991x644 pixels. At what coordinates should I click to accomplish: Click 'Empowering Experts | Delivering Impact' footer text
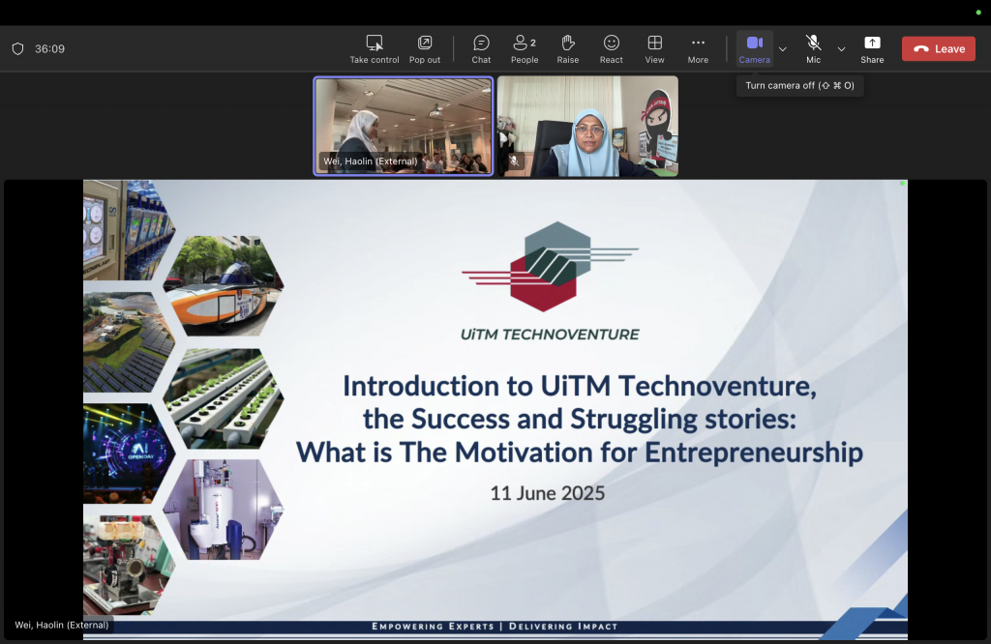[495, 627]
